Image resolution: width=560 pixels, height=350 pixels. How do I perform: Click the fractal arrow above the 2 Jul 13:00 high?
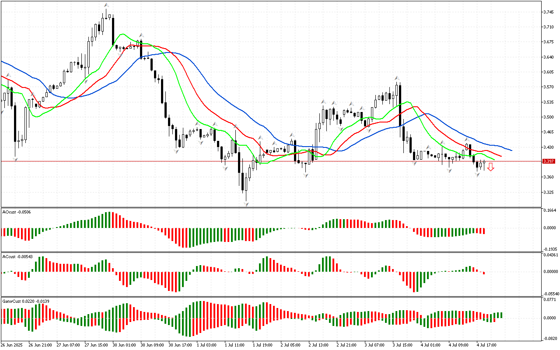click(x=323, y=101)
